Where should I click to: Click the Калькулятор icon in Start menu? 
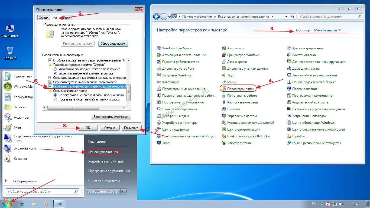(x=8, y=97)
